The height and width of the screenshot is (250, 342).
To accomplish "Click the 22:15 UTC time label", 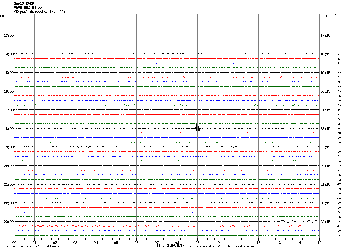I will coord(325,129).
